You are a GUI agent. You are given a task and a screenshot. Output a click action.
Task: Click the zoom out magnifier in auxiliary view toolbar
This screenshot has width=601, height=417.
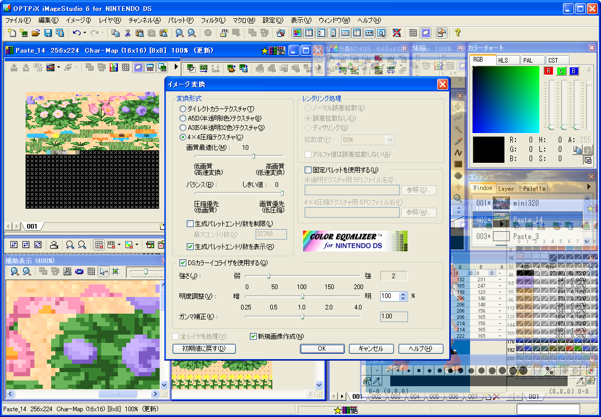click(x=27, y=272)
